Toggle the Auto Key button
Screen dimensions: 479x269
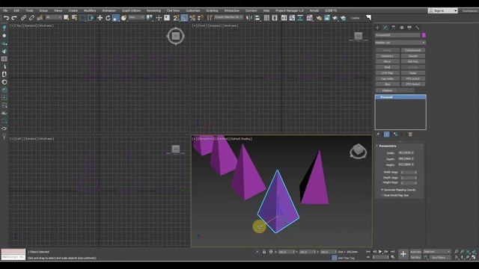coord(415,252)
